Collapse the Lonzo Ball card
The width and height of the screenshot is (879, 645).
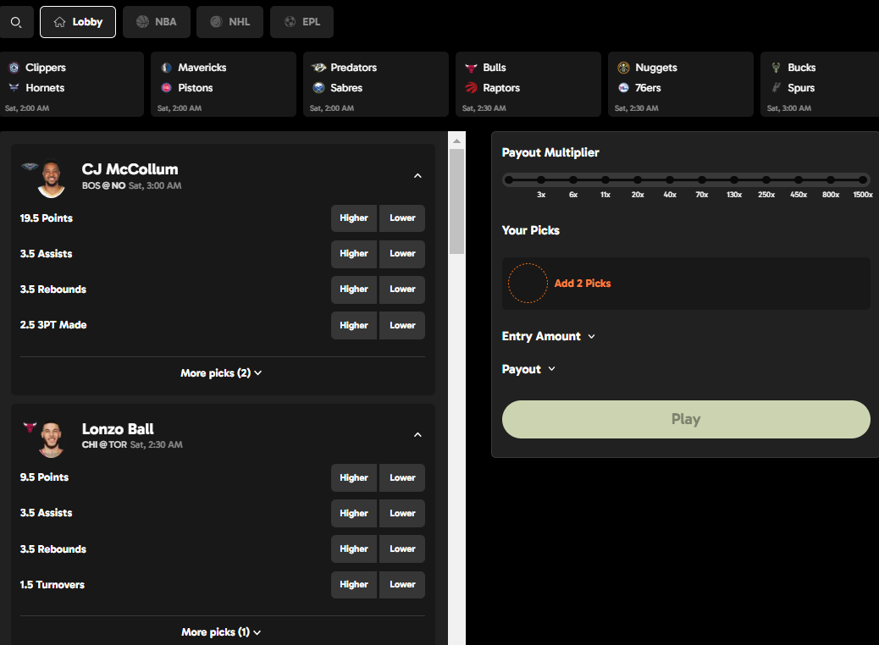[417, 435]
